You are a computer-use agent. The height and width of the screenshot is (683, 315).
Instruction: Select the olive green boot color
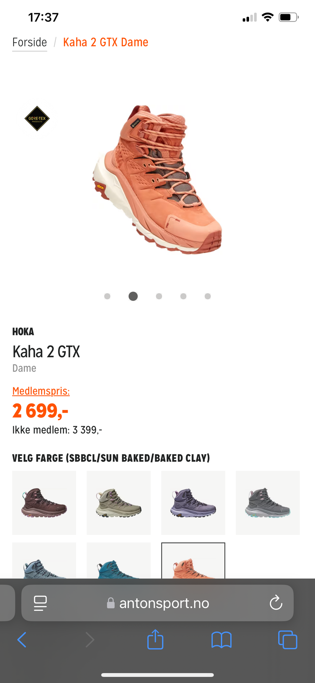(x=118, y=503)
